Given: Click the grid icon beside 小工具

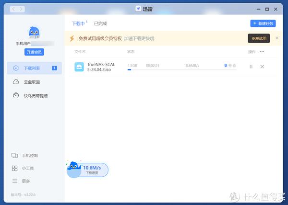Looking at the screenshot, I should [x=15, y=168].
